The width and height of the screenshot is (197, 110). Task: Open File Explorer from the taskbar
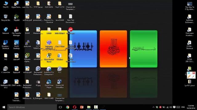[x=89, y=107]
